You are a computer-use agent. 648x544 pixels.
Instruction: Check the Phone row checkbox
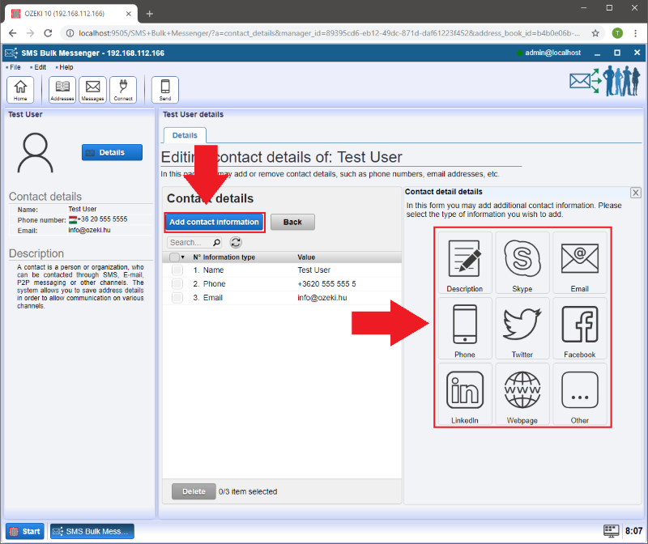pyautogui.click(x=177, y=284)
